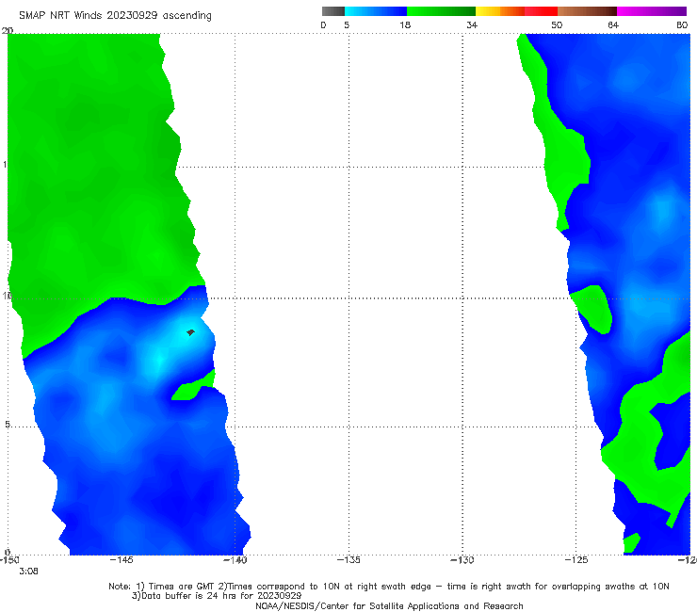Click the swath time label '3:08'
The image size is (697, 612).
[x=28, y=572]
